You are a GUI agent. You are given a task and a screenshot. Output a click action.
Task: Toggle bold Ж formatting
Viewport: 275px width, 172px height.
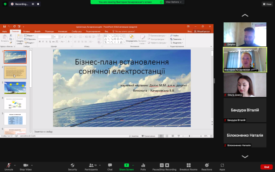pyautogui.click(x=40, y=42)
